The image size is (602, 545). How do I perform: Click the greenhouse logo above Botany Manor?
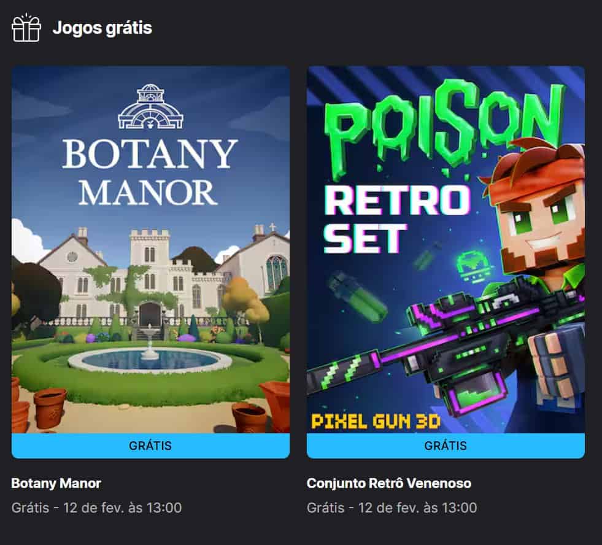tap(150, 106)
